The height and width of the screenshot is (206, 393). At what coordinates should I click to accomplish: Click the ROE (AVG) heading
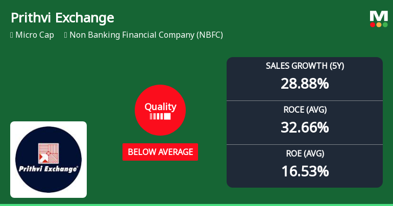click(305, 153)
